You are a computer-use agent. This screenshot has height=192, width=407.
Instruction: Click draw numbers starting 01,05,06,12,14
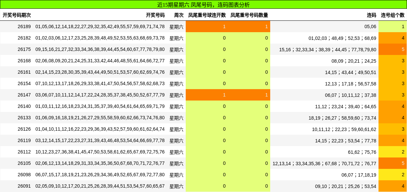pos(100,26)
